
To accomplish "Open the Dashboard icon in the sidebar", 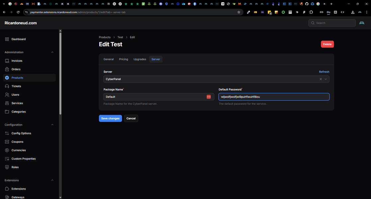I will coord(7,39).
